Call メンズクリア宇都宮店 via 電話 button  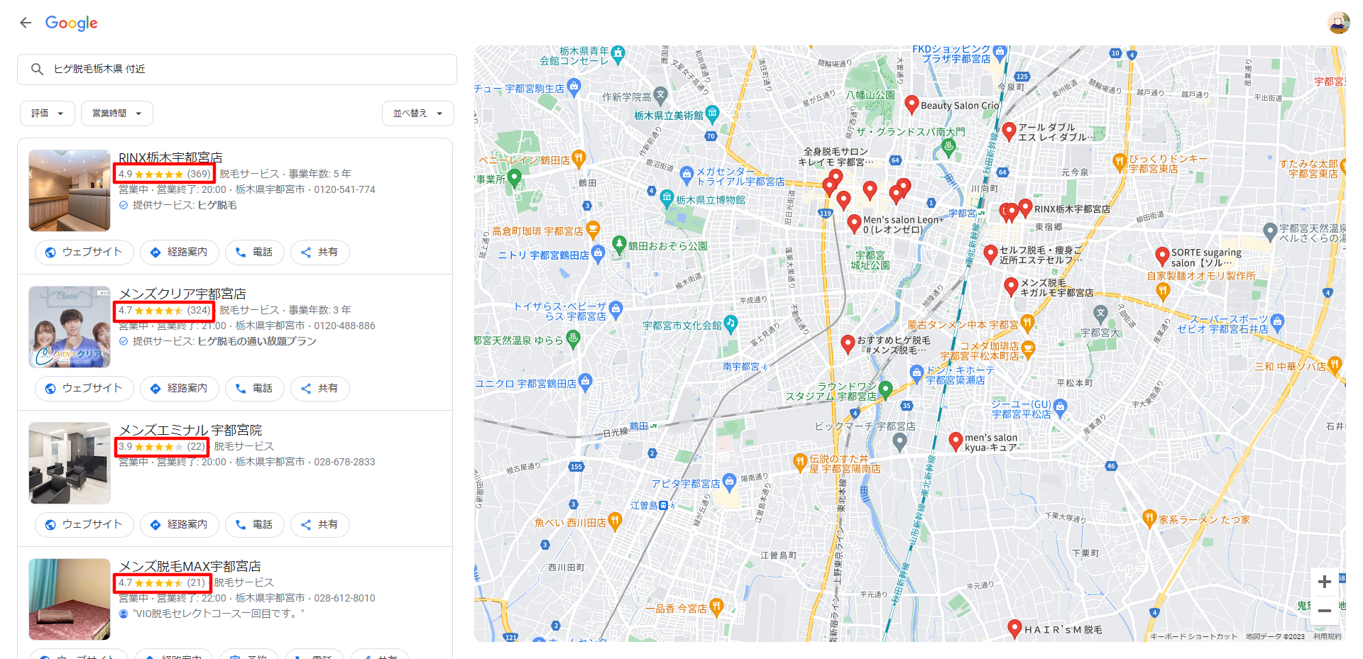click(x=254, y=388)
